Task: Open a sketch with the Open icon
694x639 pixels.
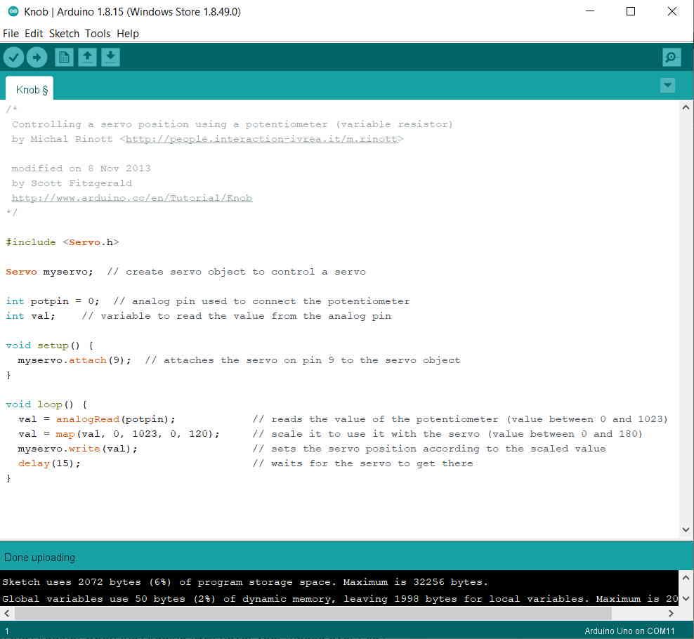Action: click(x=87, y=57)
